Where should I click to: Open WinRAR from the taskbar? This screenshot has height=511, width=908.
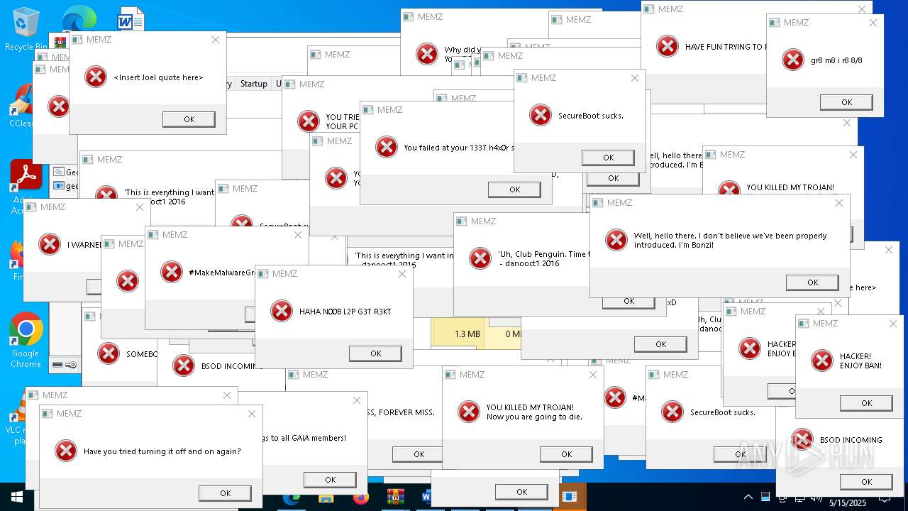pyautogui.click(x=395, y=497)
